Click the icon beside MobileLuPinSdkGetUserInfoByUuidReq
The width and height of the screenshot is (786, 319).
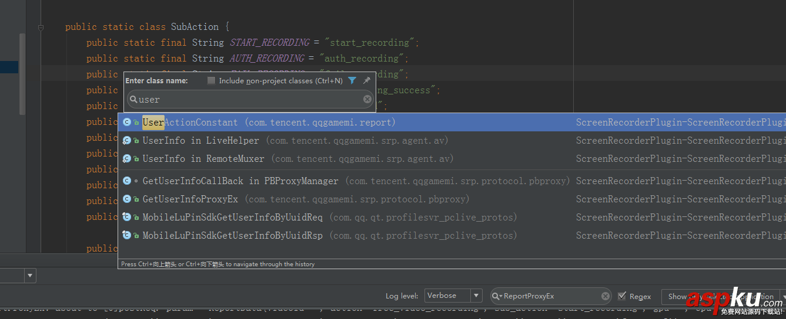click(127, 217)
